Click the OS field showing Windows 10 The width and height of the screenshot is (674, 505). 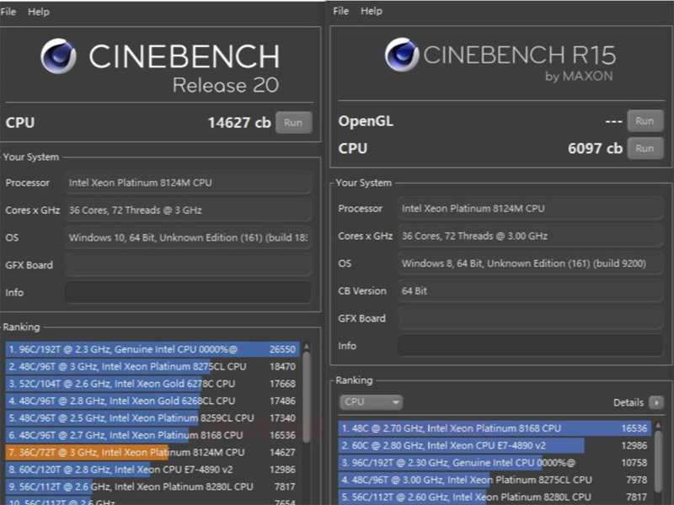tap(188, 237)
